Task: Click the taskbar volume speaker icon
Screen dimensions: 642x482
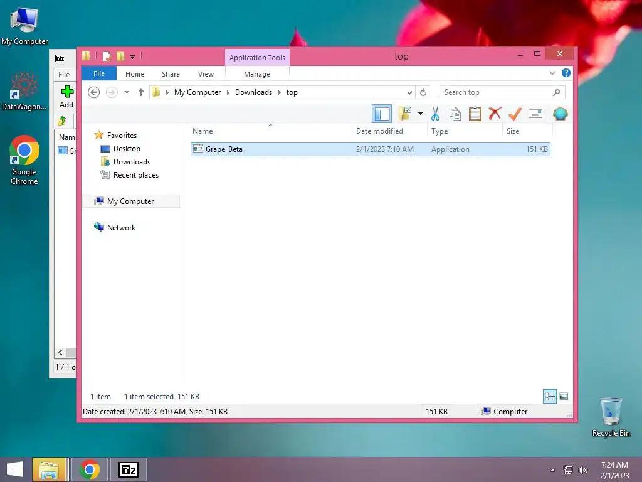Action: (x=582, y=470)
